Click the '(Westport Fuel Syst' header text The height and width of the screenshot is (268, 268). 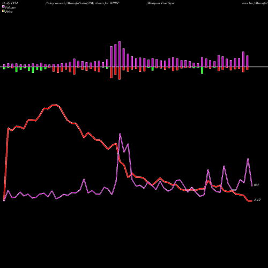(x=160, y=3)
